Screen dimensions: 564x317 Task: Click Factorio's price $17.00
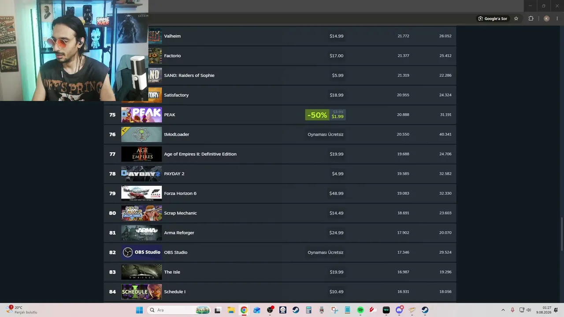(337, 56)
